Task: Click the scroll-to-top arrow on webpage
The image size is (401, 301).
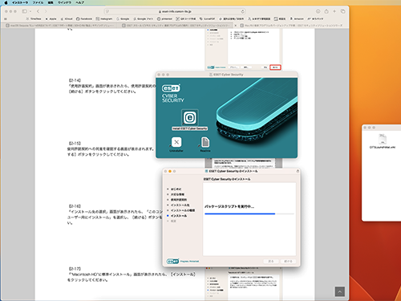Action: (340, 291)
